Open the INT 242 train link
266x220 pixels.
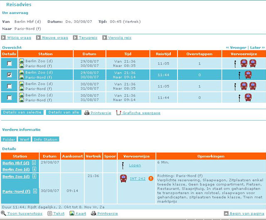(138, 178)
